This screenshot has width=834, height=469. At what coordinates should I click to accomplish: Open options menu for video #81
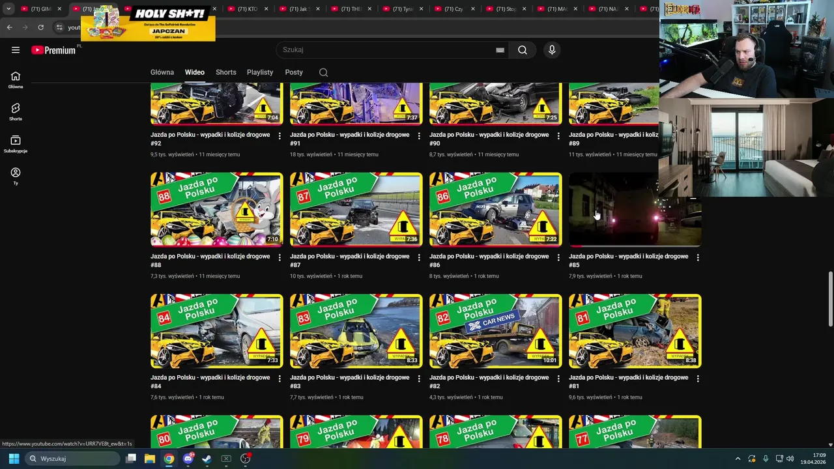698,378
